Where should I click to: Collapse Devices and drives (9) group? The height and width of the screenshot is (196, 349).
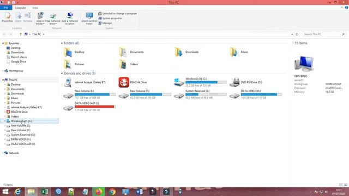(x=62, y=73)
